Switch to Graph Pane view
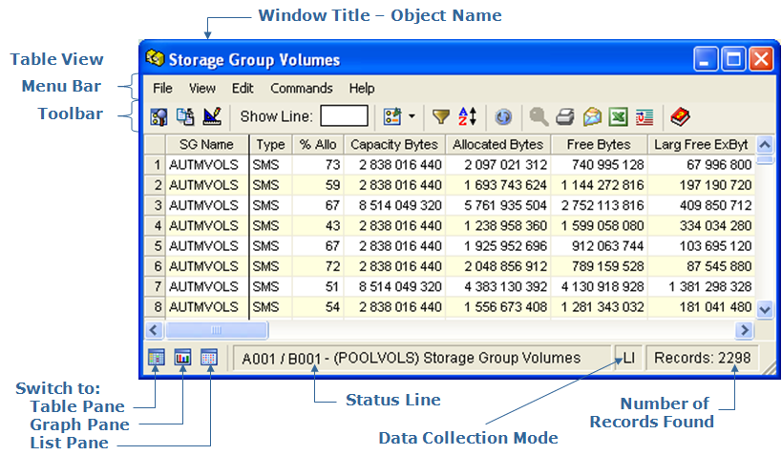Image resolution: width=782 pixels, height=476 pixels. (183, 357)
